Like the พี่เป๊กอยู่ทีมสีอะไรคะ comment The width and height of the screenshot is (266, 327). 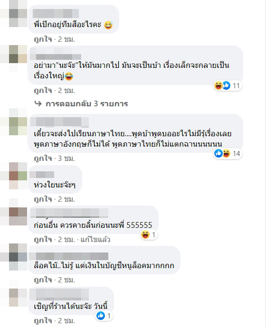43,39
